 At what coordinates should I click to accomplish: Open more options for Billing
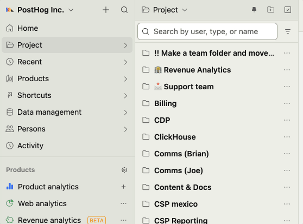[287, 103]
